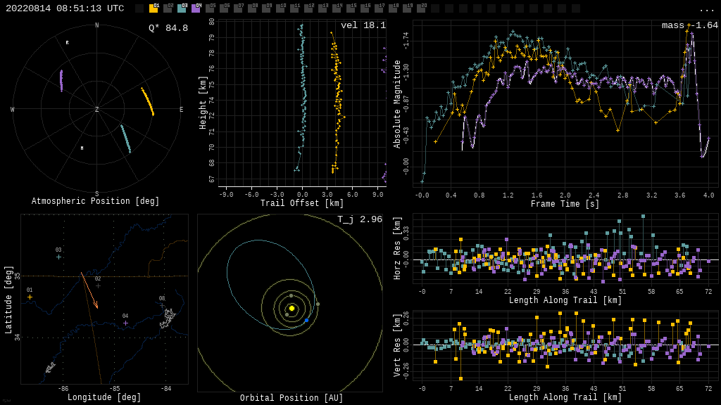Click station 03 teal cross on map

(58, 257)
